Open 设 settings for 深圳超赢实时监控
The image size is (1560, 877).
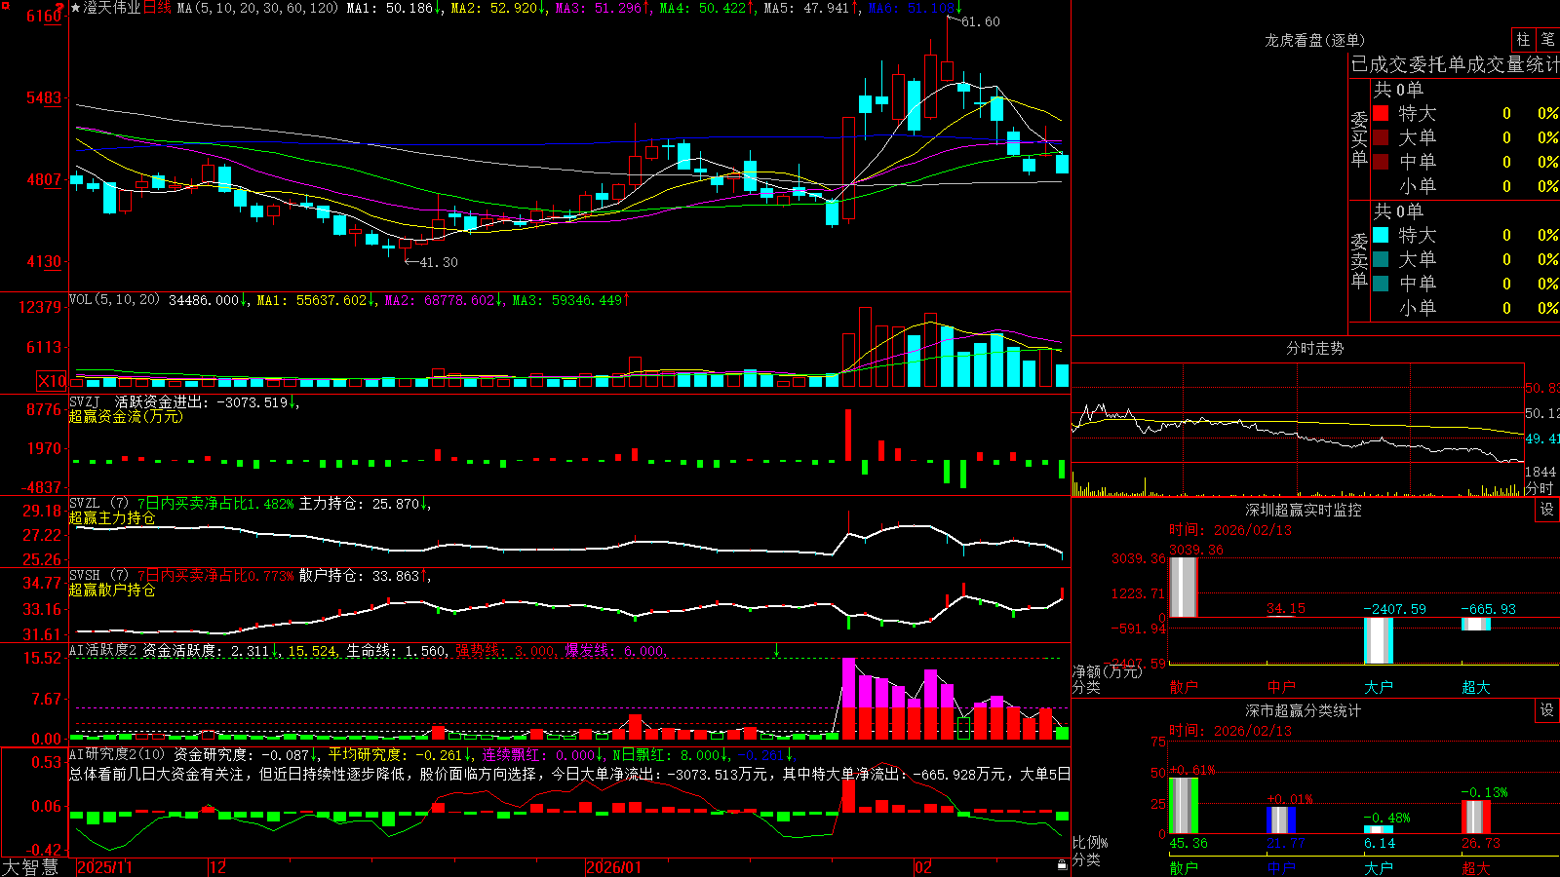[x=1547, y=510]
